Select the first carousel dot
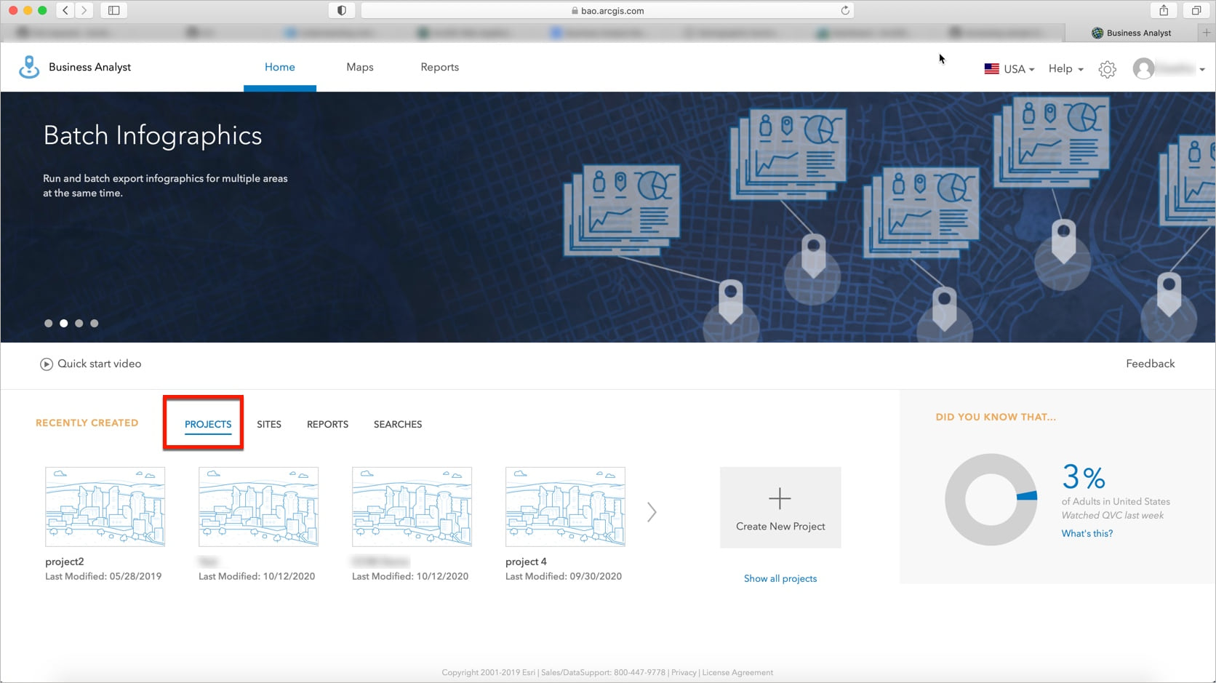 (x=49, y=323)
